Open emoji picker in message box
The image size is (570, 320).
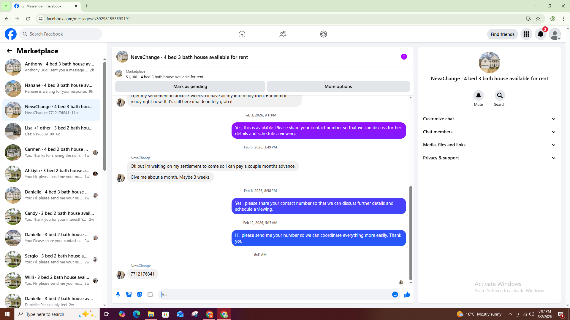pos(395,295)
